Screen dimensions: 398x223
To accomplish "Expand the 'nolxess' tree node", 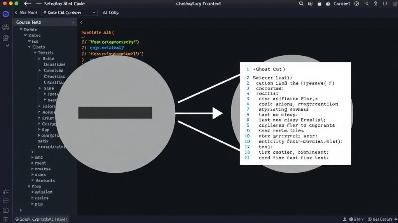I will 32,169.
